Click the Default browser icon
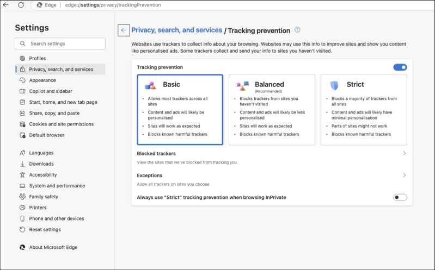 [22, 135]
